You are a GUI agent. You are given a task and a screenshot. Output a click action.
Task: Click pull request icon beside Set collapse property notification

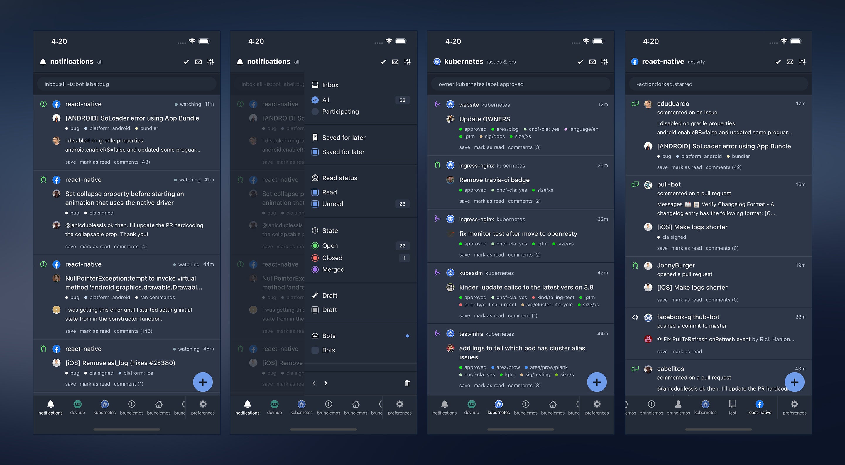[x=43, y=179]
